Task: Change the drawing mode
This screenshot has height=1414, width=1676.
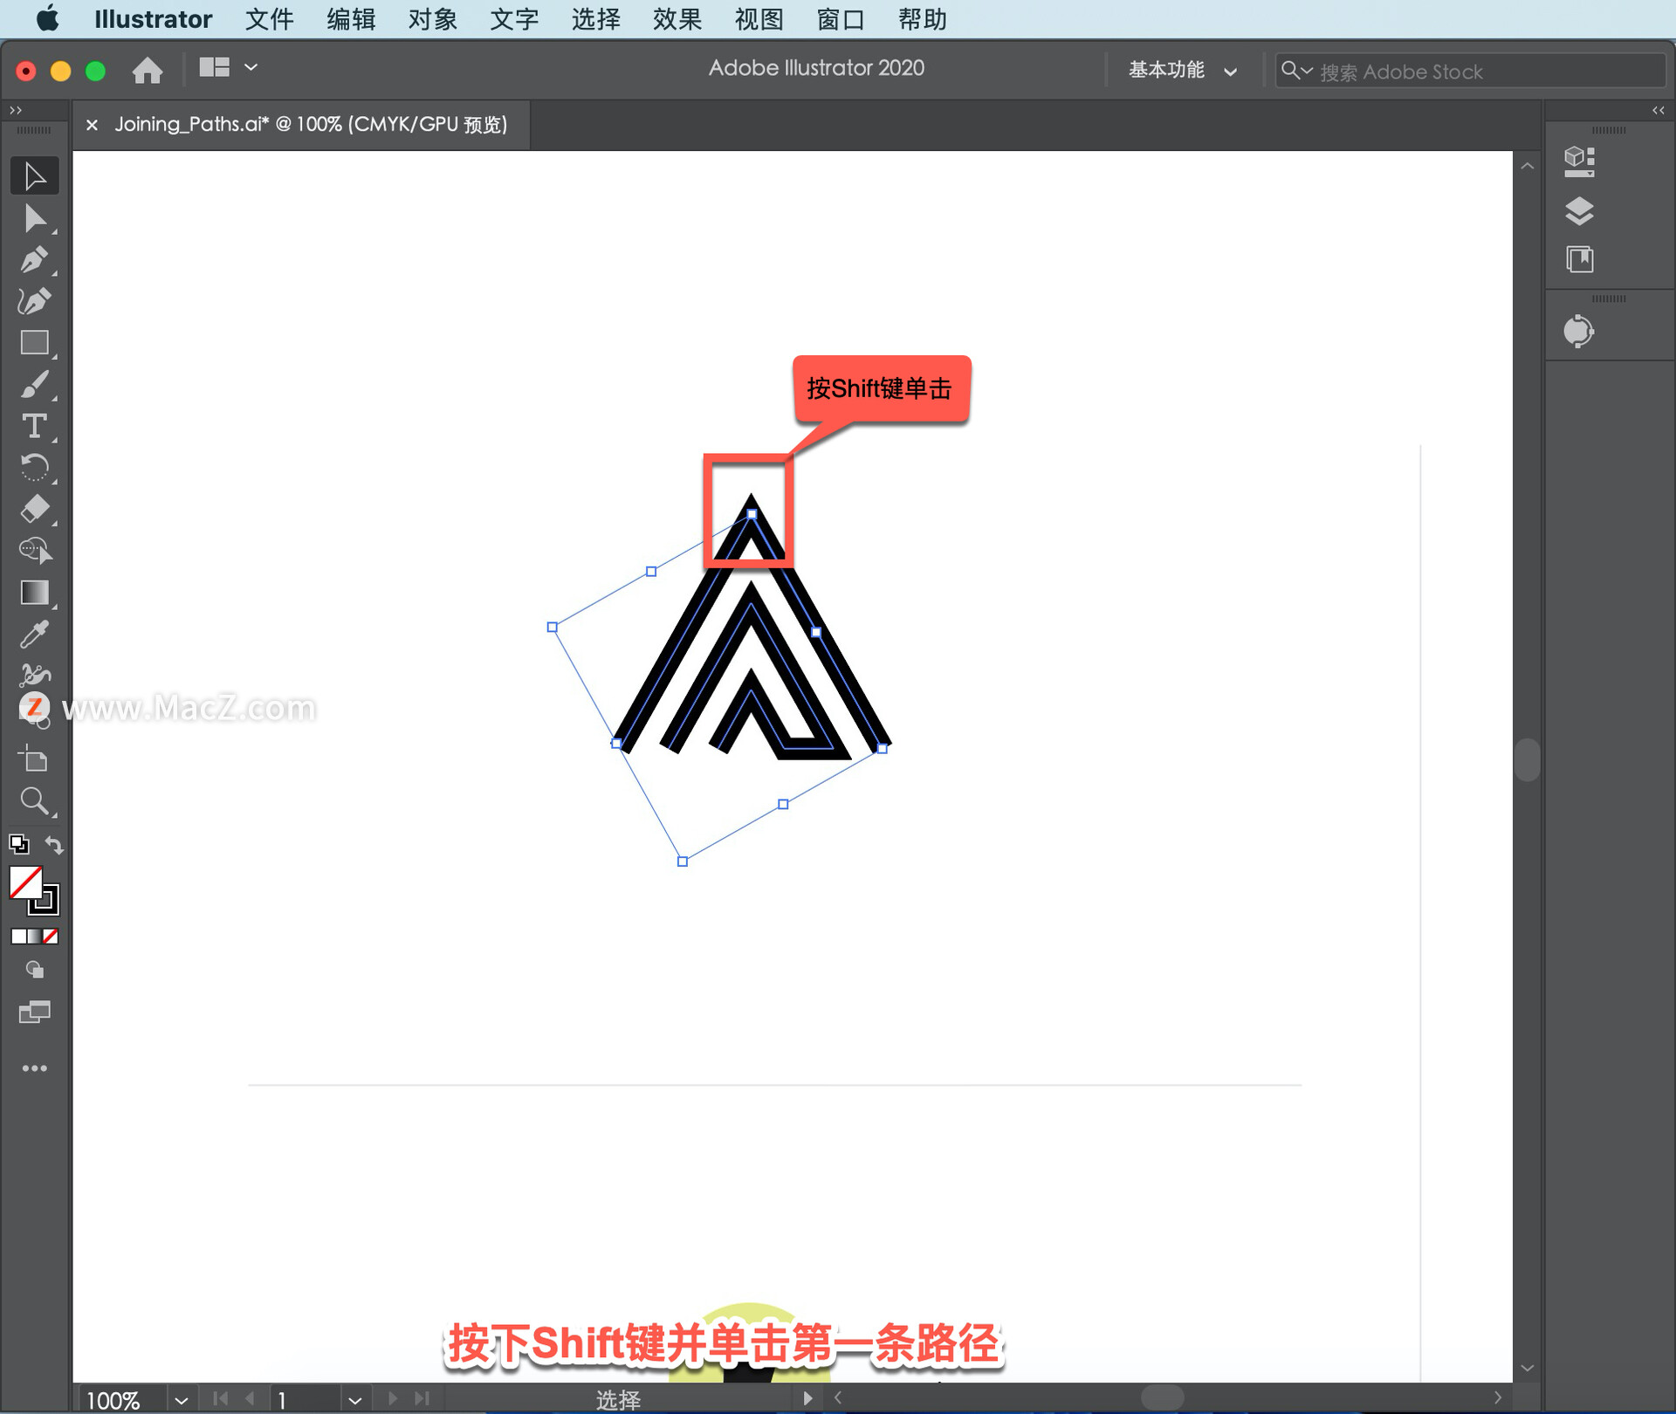Action: [x=35, y=971]
